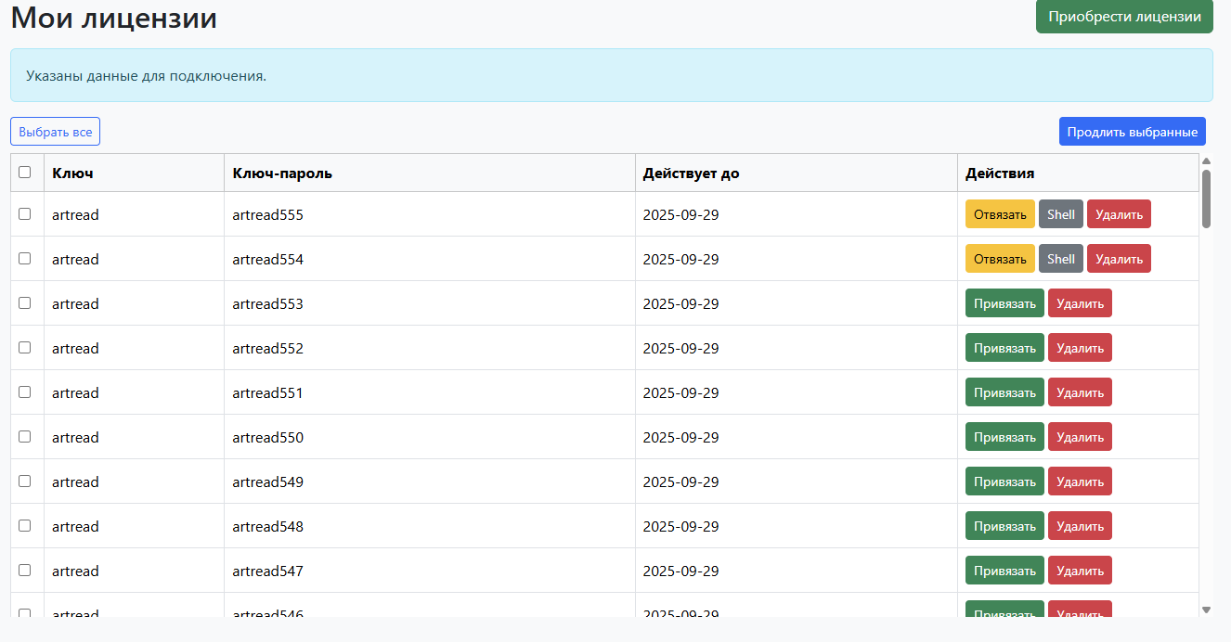Remove artread548 using Удалить
Image resolution: width=1231 pixels, height=642 pixels.
[x=1080, y=526]
